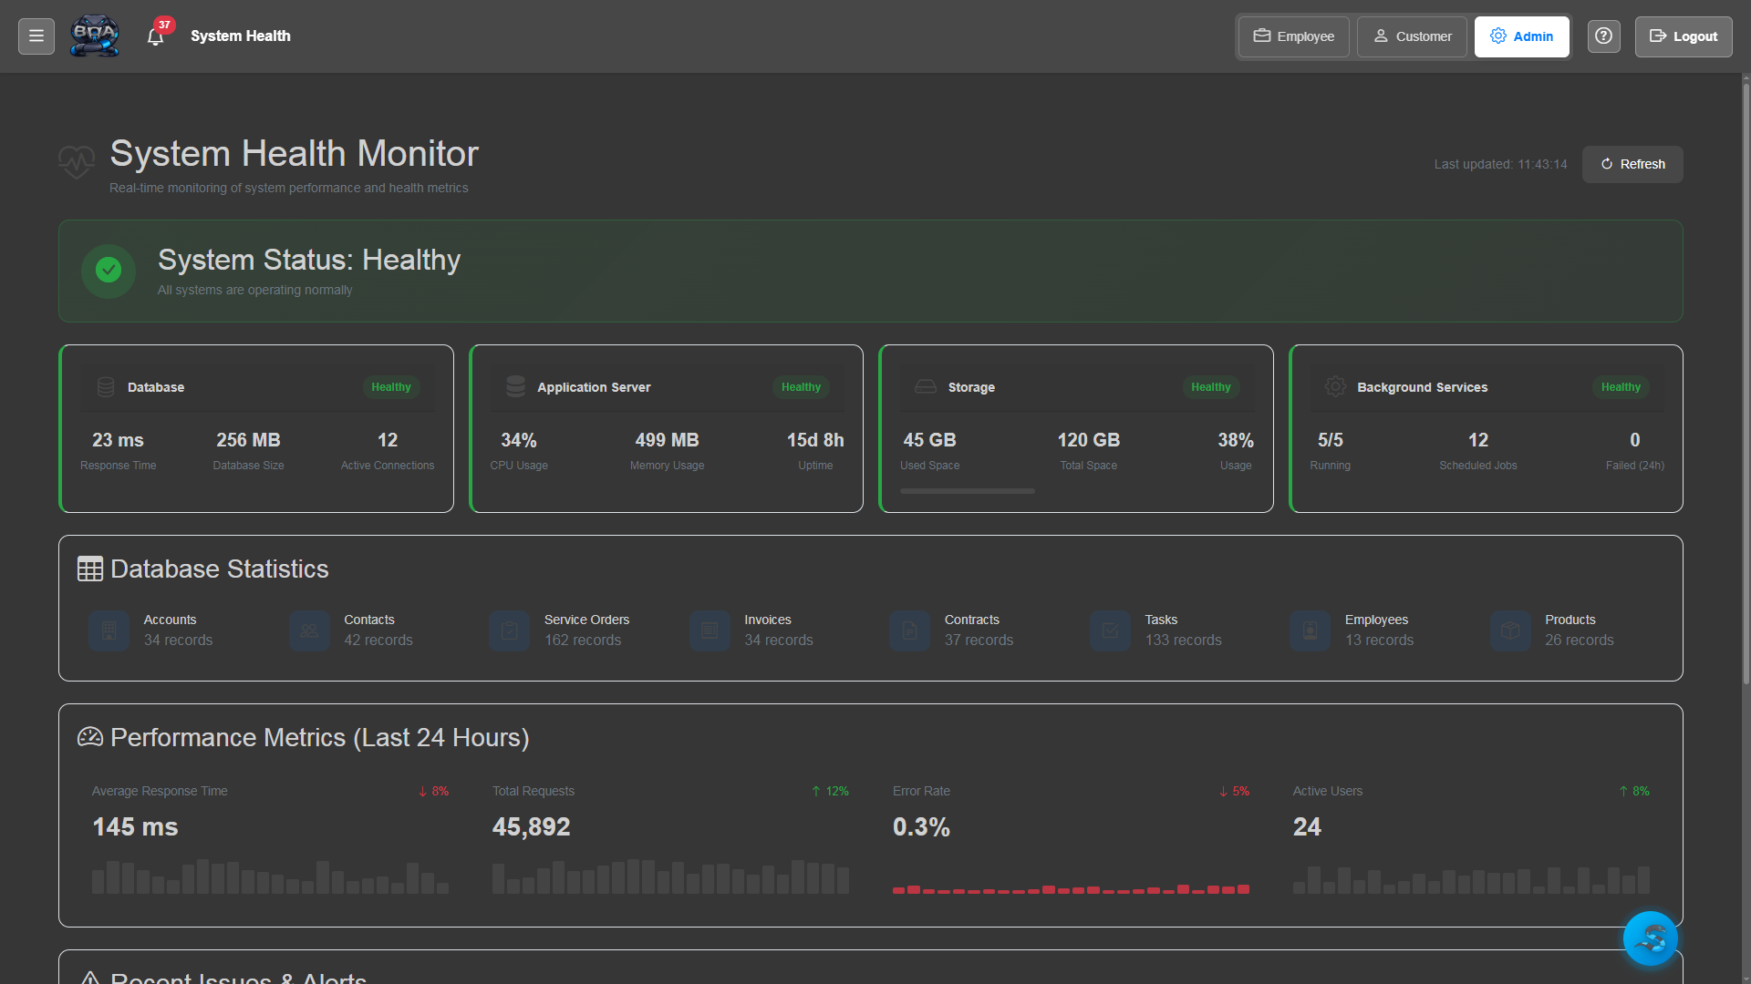Open the hamburger navigation menu
The height and width of the screenshot is (984, 1751).
click(36, 36)
